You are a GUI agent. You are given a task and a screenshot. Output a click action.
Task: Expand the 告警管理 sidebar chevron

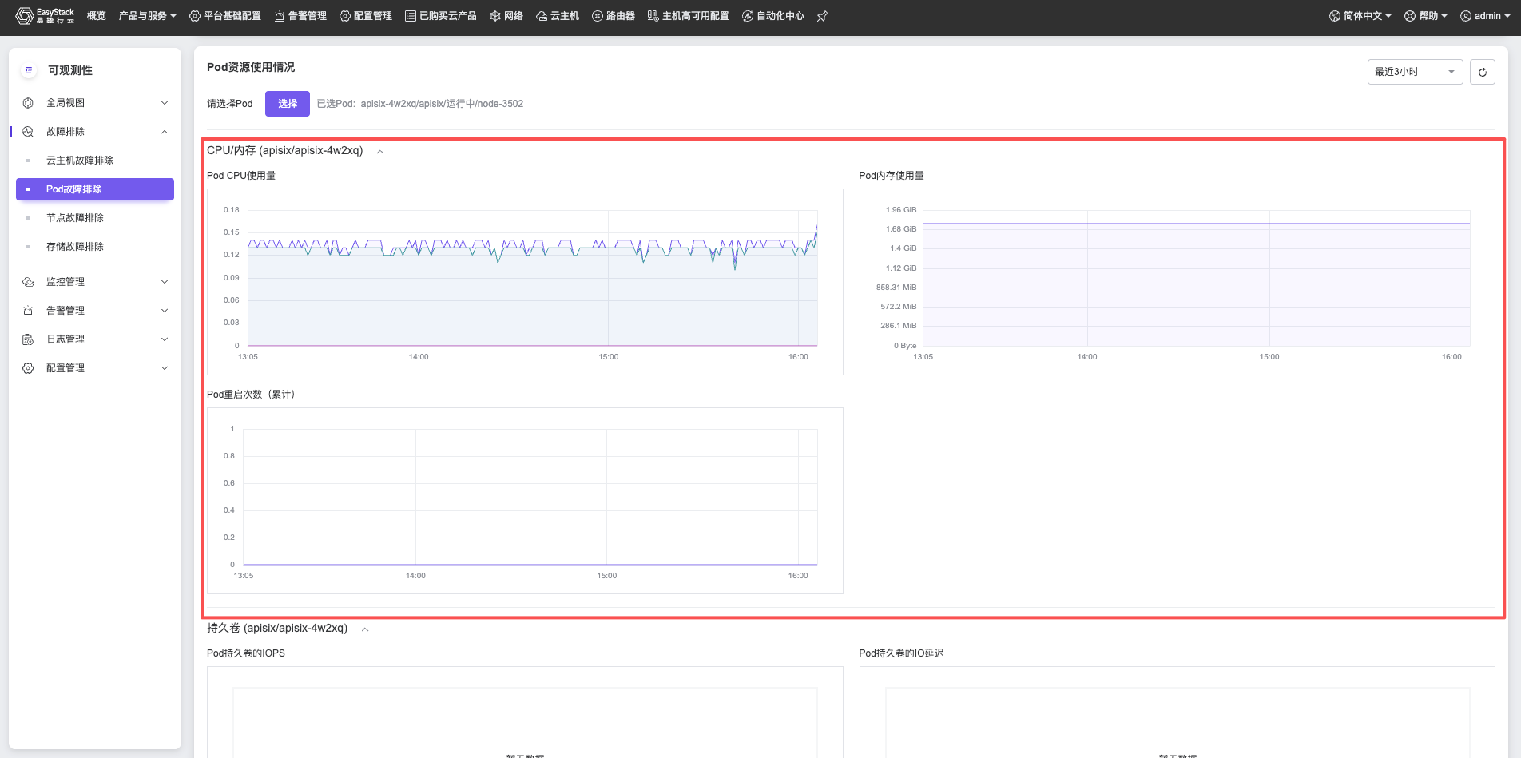[165, 311]
